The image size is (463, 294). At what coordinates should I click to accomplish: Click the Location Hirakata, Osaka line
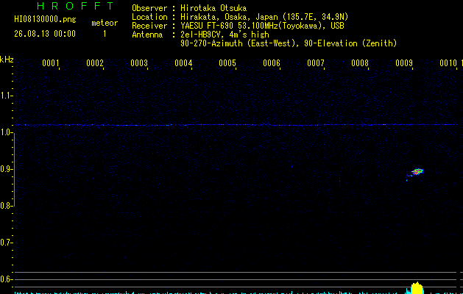240,17
